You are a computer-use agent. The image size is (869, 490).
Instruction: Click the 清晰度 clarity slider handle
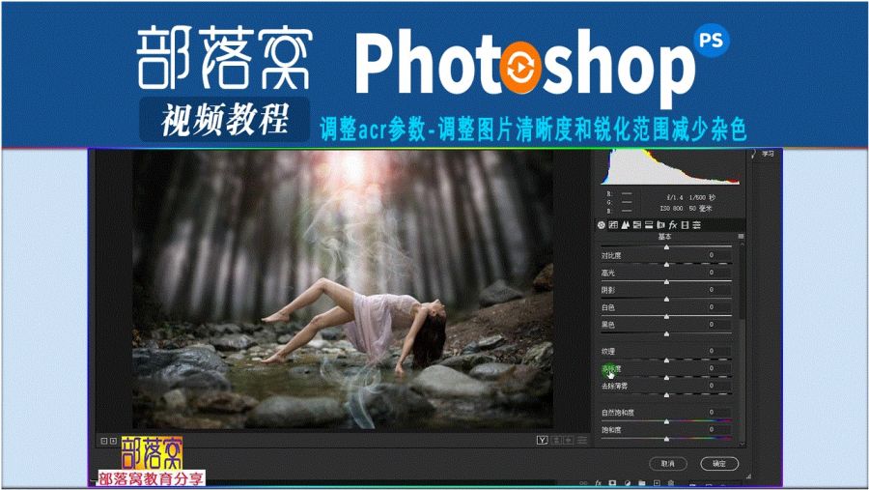coord(666,378)
